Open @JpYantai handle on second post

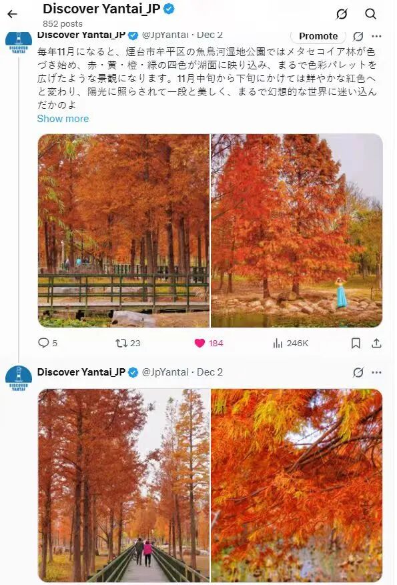pos(165,372)
